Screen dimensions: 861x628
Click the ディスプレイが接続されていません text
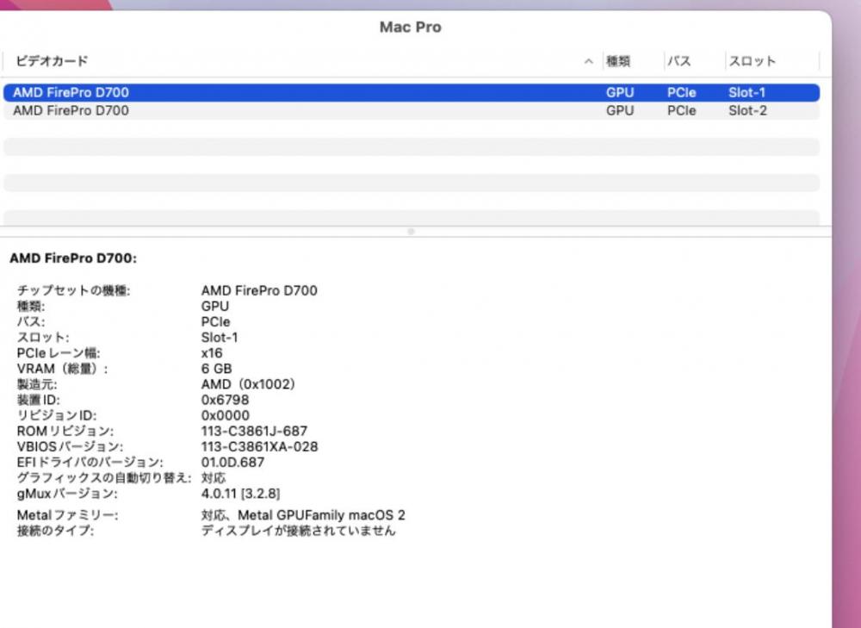[x=298, y=531]
